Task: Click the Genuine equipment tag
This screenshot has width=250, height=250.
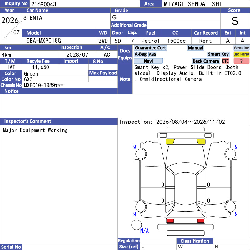Action: pyautogui.click(x=241, y=48)
